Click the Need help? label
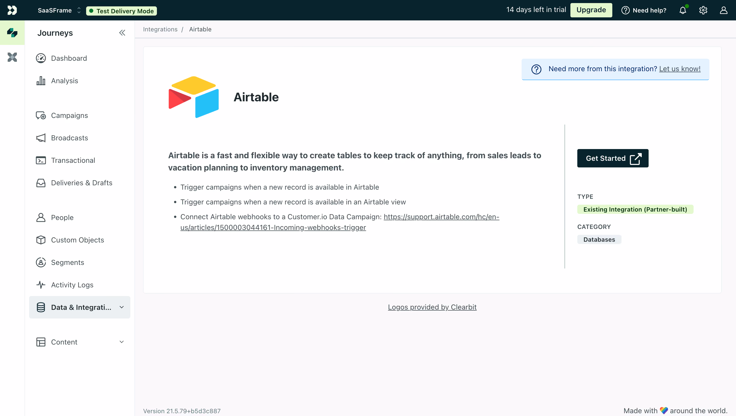 pos(649,10)
